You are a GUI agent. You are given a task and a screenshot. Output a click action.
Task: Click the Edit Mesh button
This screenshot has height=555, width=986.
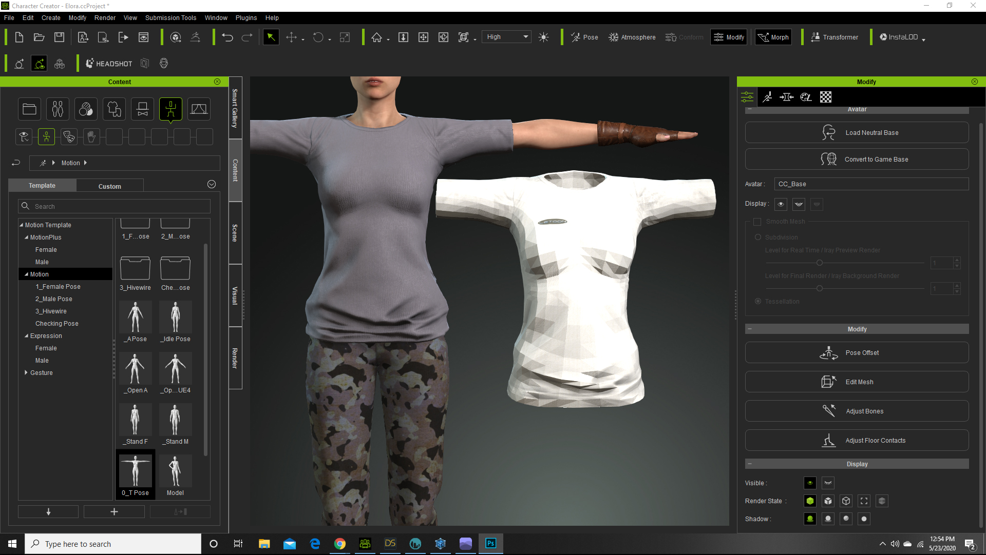tap(857, 382)
